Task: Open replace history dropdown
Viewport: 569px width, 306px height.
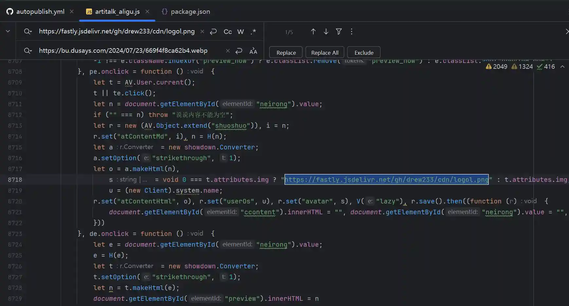Action: click(x=28, y=51)
